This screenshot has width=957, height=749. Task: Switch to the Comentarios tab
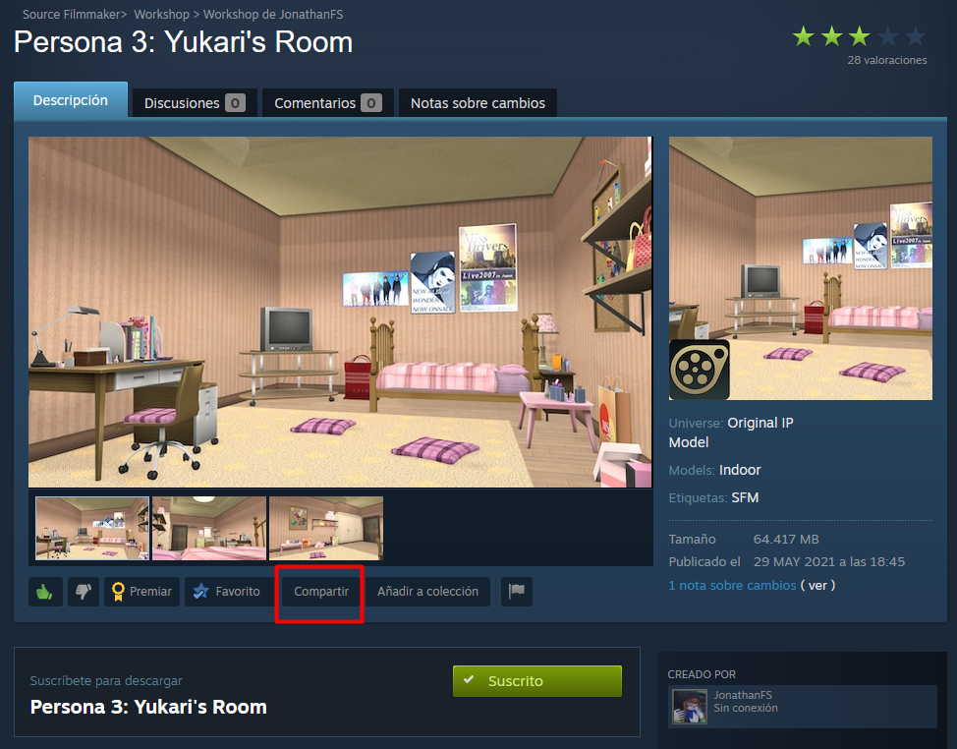pos(327,102)
